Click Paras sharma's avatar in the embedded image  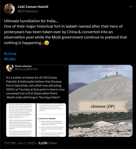(x=10, y=68)
